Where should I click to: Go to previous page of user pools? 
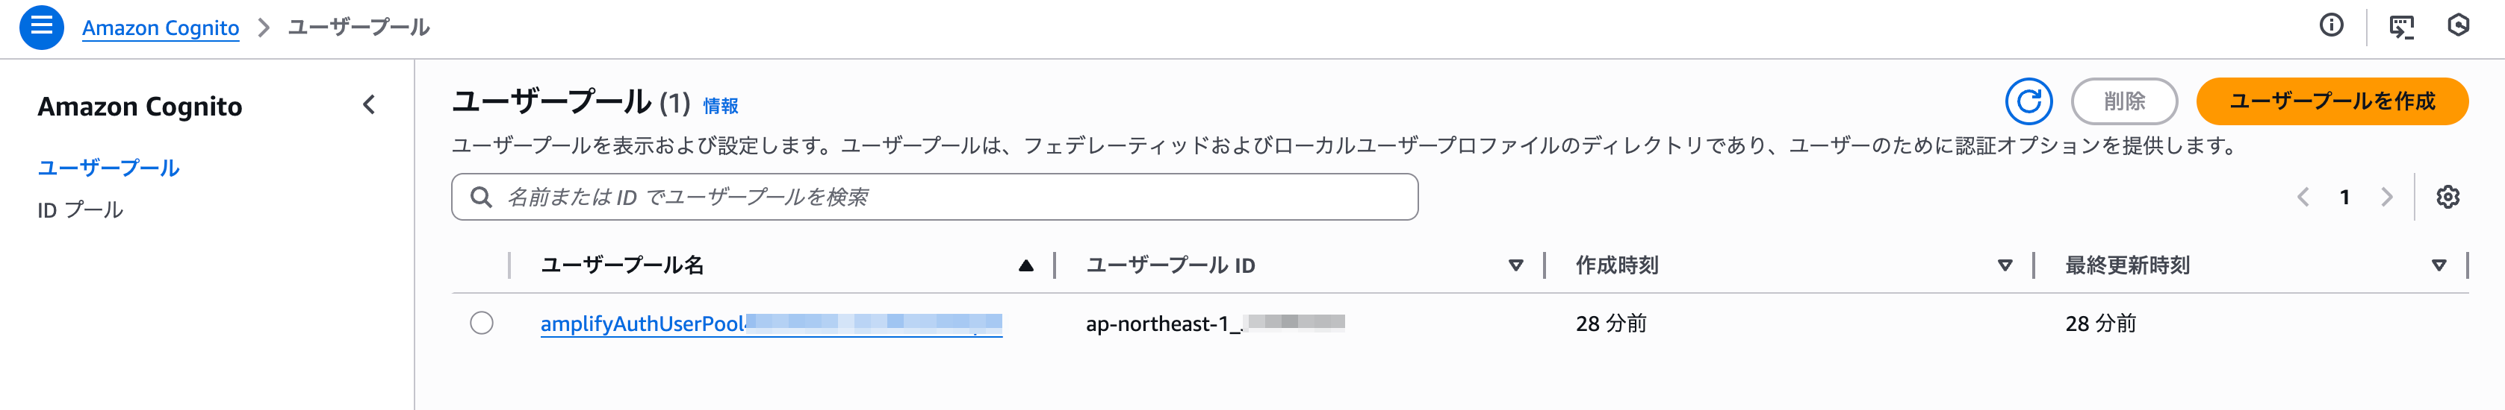[2303, 198]
